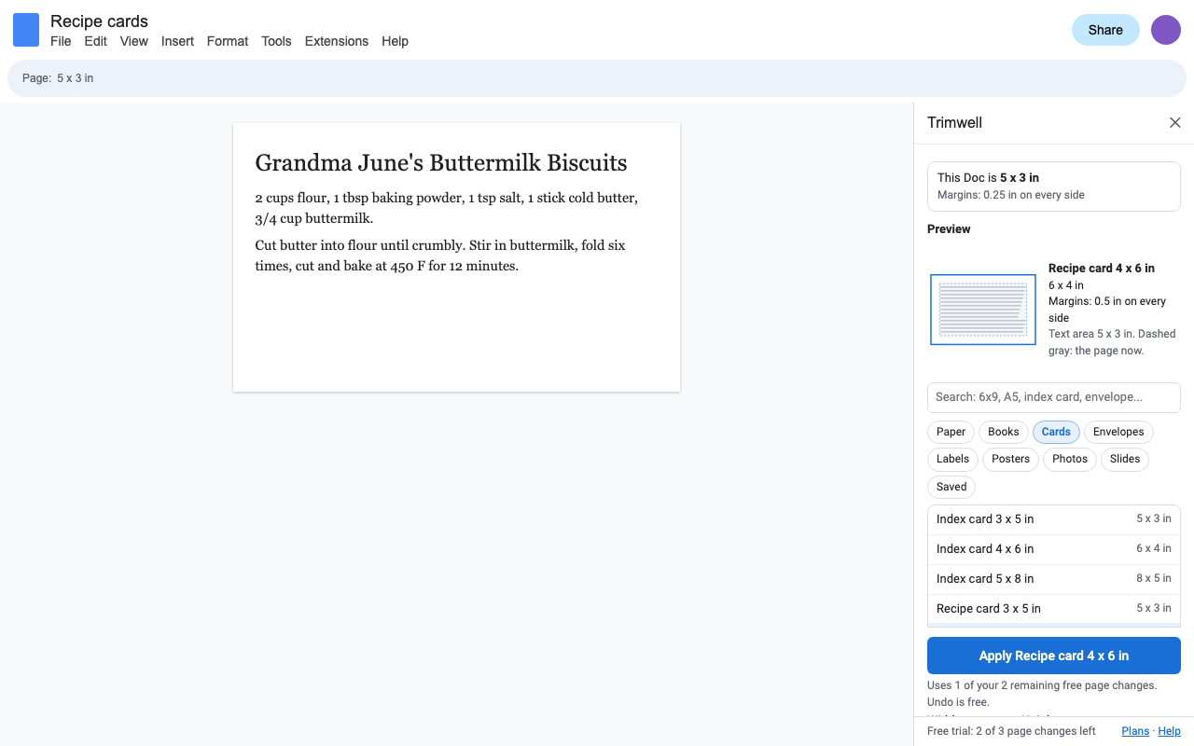Click the Share button
The image size is (1194, 746).
[1105, 30]
